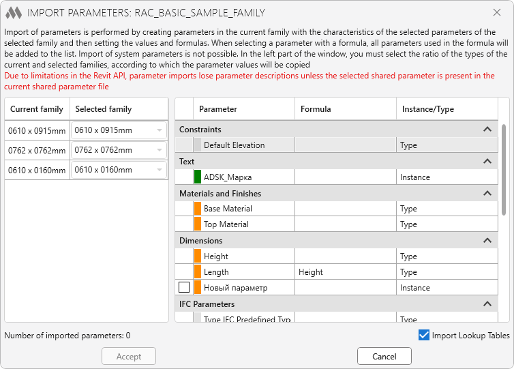The height and width of the screenshot is (369, 514).
Task: Click the green swatch beside ADSK_Марка
Action: click(x=197, y=177)
